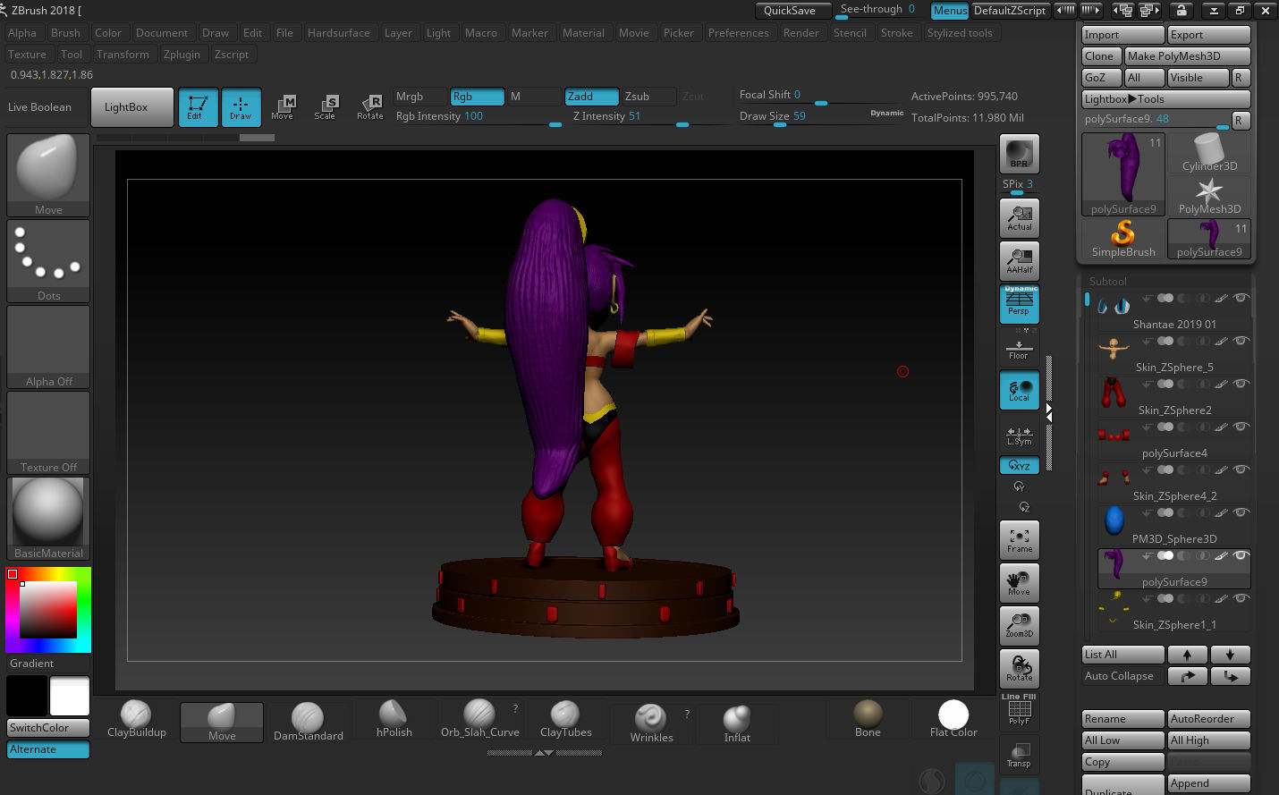Open the BasicMaterial selector

coord(48,519)
